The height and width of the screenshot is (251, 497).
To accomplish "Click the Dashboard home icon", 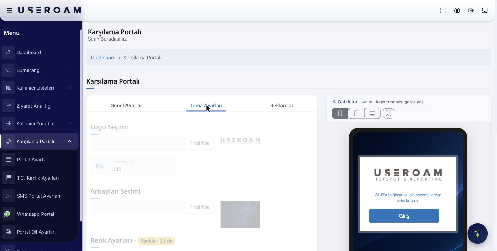I will (x=8, y=53).
